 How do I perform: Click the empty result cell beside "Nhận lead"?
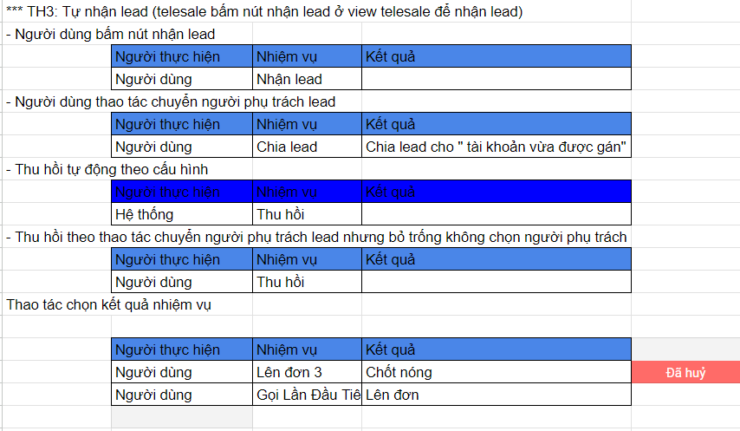click(496, 80)
